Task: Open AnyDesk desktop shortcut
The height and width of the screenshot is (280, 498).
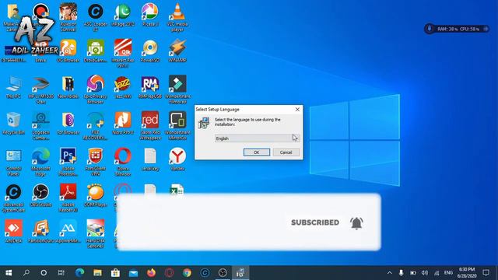Action: point(13,232)
